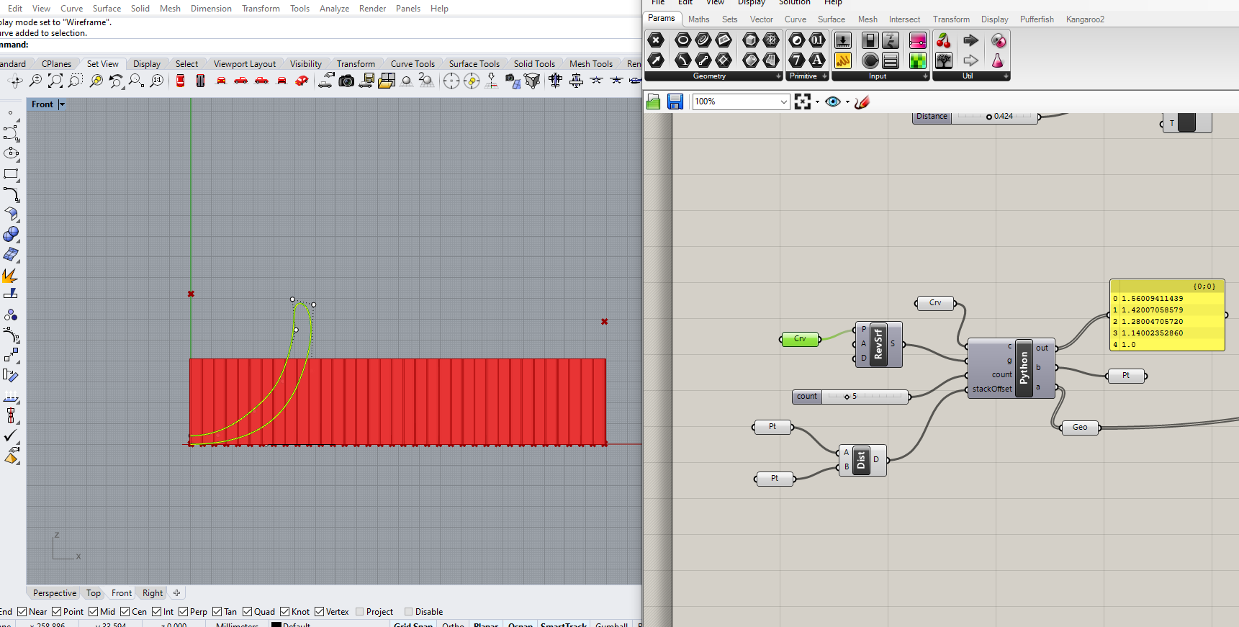This screenshot has height=627, width=1239.
Task: Expand the Primitive panel plus
Action: 825,76
